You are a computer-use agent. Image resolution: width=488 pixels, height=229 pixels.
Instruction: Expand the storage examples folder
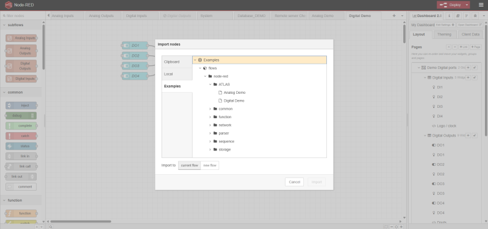[210, 149]
